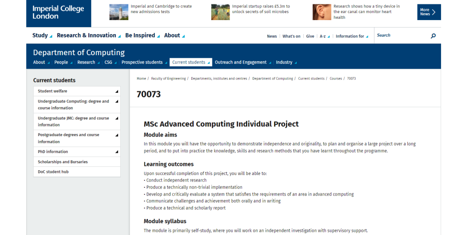Click the search magnifier icon
The width and height of the screenshot is (474, 235).
(x=433, y=36)
